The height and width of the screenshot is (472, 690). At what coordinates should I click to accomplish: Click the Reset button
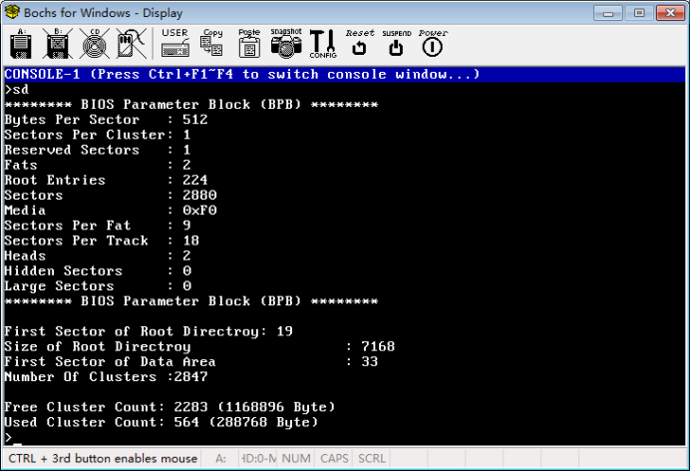(x=360, y=43)
